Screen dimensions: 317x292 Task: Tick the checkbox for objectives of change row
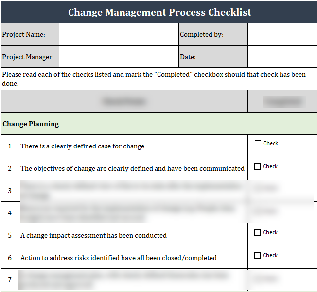(258, 166)
